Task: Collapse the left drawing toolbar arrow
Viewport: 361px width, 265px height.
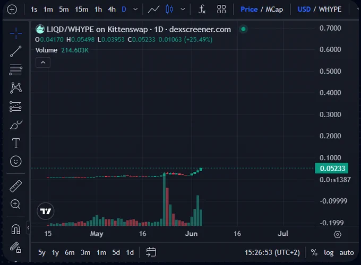Action: tap(28, 227)
